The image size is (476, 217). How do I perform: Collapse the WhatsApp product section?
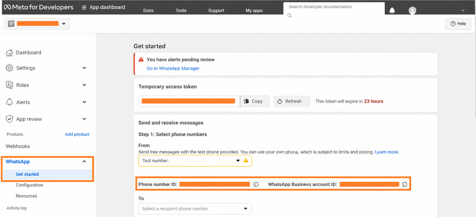coord(84,162)
